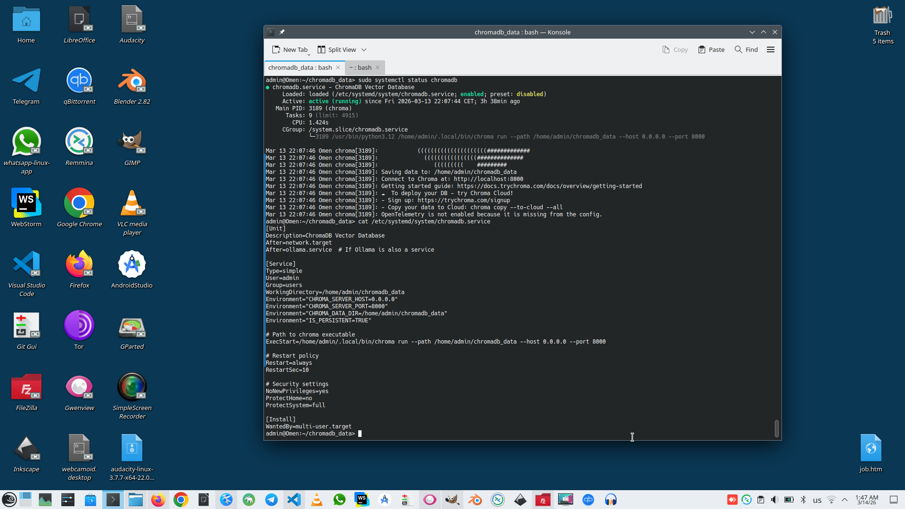Select the 'chromadb_data : bash' tab
905x509 pixels.
point(300,67)
